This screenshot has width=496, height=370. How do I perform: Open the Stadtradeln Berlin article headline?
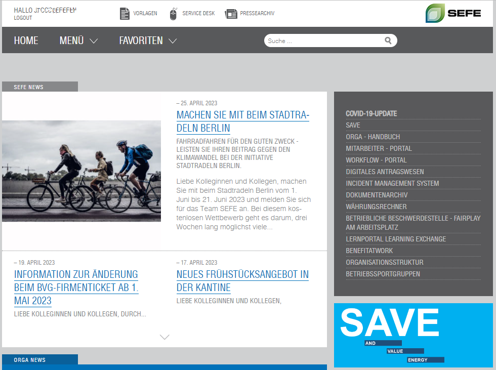[x=243, y=121]
